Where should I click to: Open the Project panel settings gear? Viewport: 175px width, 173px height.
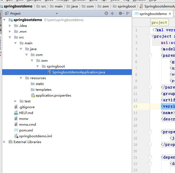(121, 13)
